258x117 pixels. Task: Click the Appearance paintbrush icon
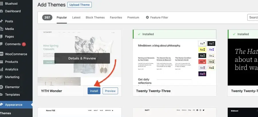(1, 105)
